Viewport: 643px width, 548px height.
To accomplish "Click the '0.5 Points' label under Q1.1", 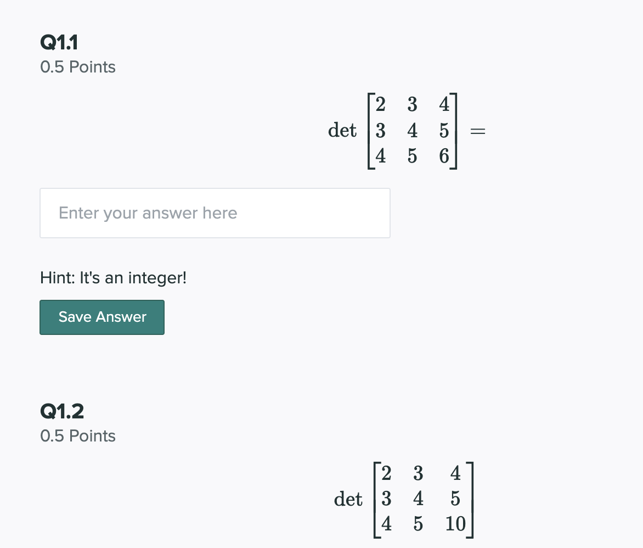I will click(77, 67).
